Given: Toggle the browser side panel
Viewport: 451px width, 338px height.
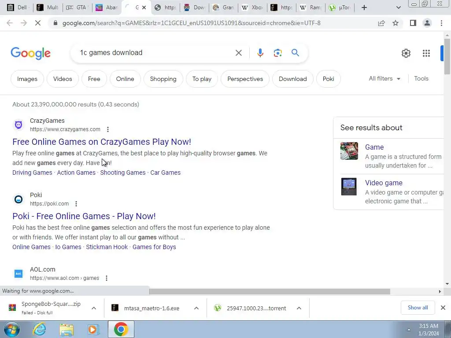Looking at the screenshot, I should [x=413, y=23].
